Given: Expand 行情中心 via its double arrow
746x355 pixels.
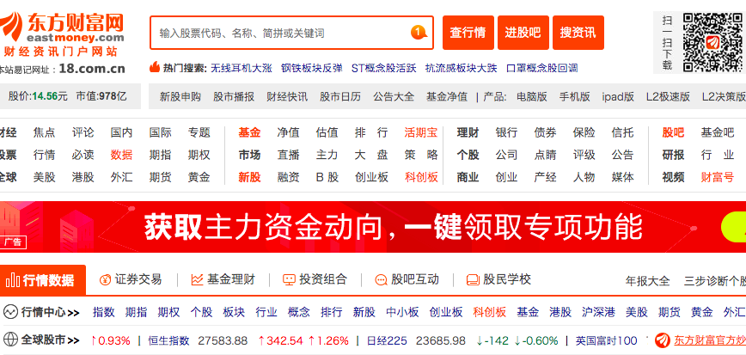Looking at the screenshot, I should click(74, 312).
